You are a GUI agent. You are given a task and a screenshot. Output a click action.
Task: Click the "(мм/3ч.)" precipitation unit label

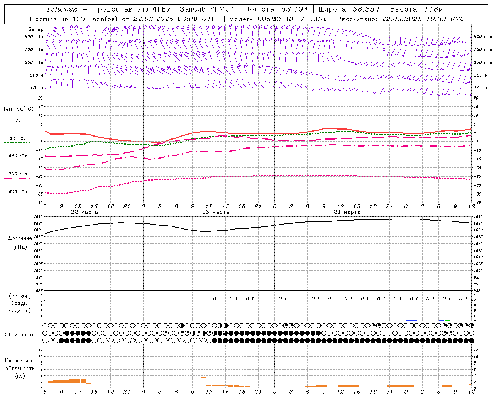(20, 296)
